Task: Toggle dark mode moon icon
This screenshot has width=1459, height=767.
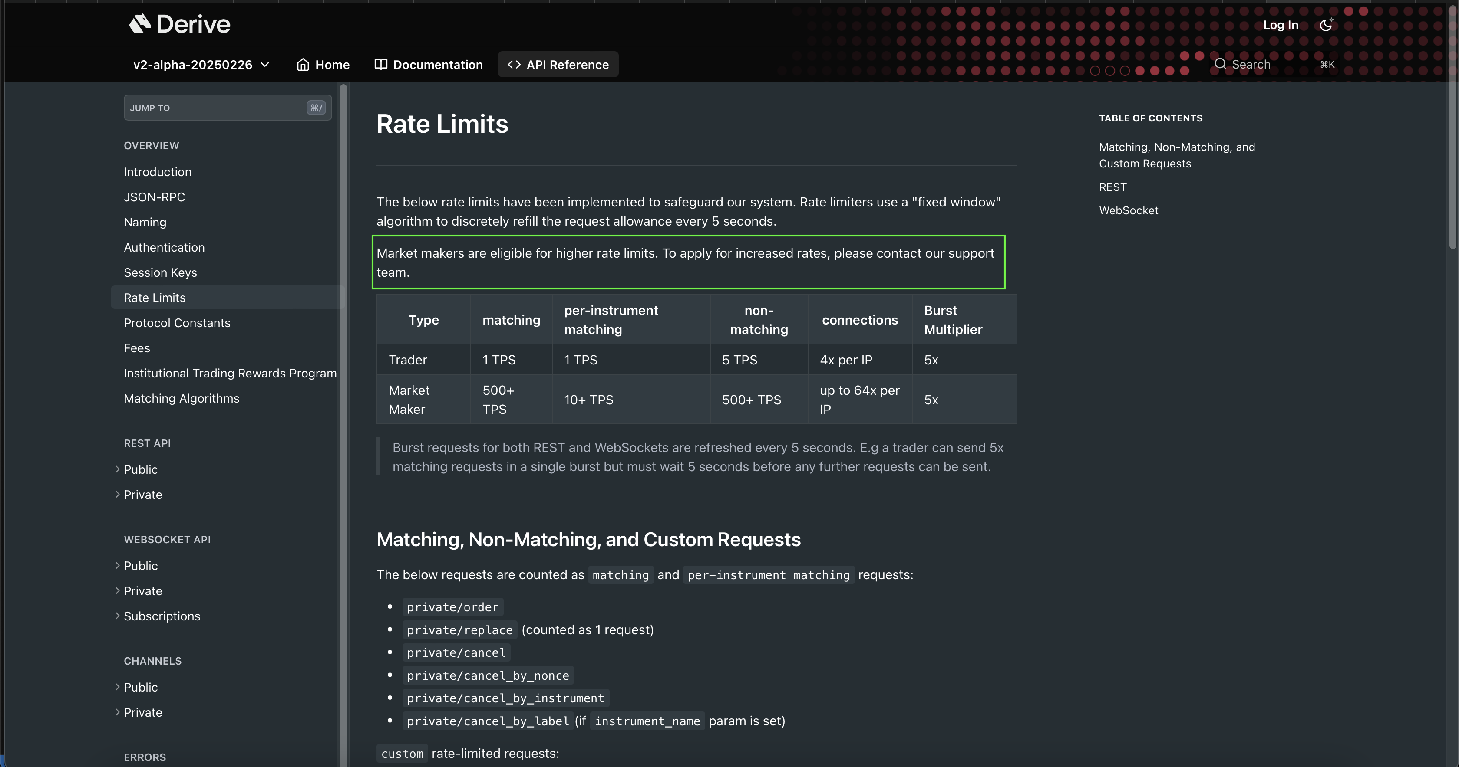Action: click(x=1326, y=25)
